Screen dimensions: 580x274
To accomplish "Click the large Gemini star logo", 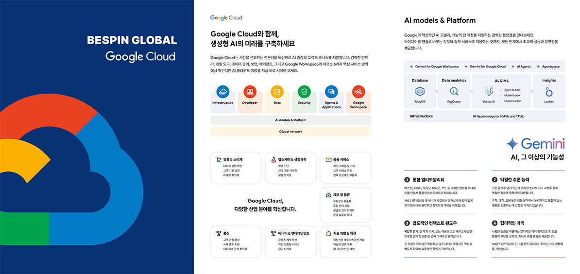I will pos(512,144).
